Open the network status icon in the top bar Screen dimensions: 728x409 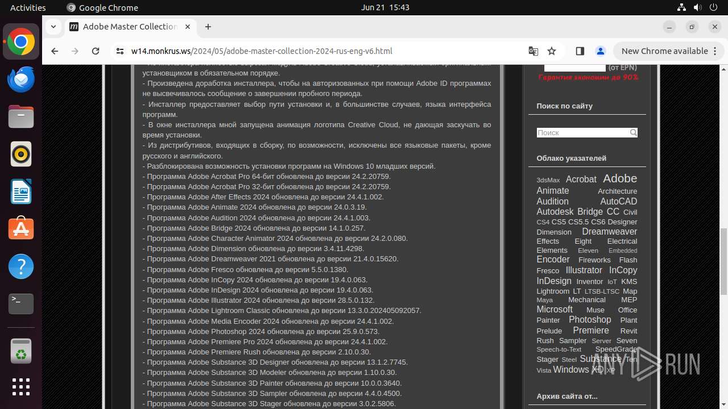(681, 7)
